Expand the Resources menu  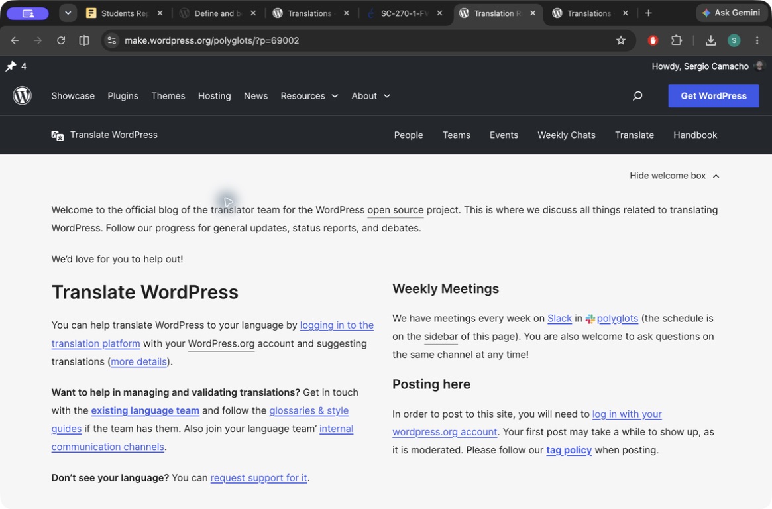pyautogui.click(x=309, y=96)
